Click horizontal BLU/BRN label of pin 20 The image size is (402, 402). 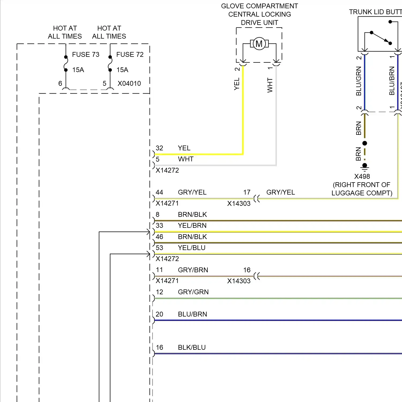pyautogui.click(x=192, y=314)
